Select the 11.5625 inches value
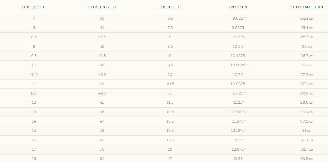328x162 pixels. [x=239, y=112]
